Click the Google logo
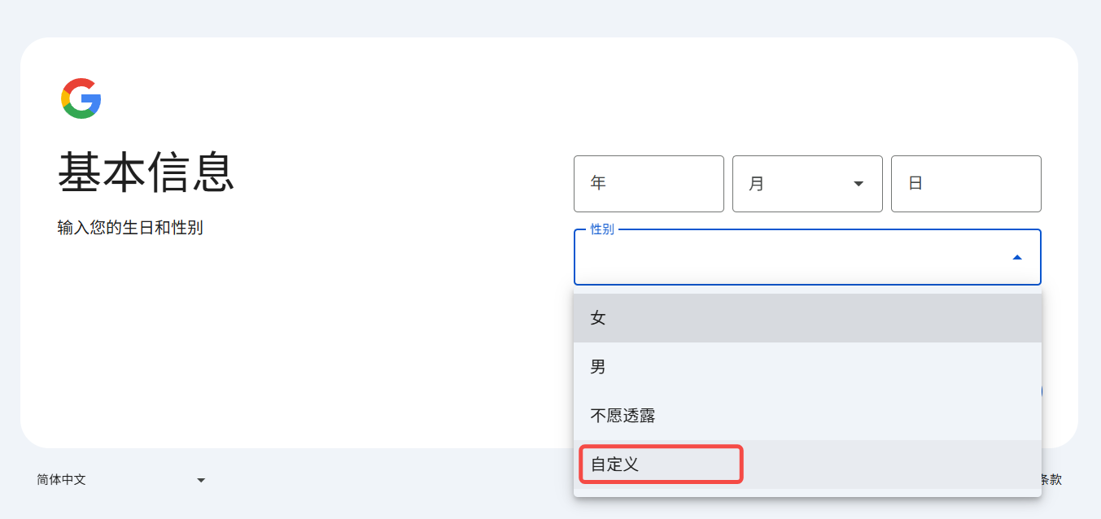This screenshot has width=1101, height=519. [81, 98]
